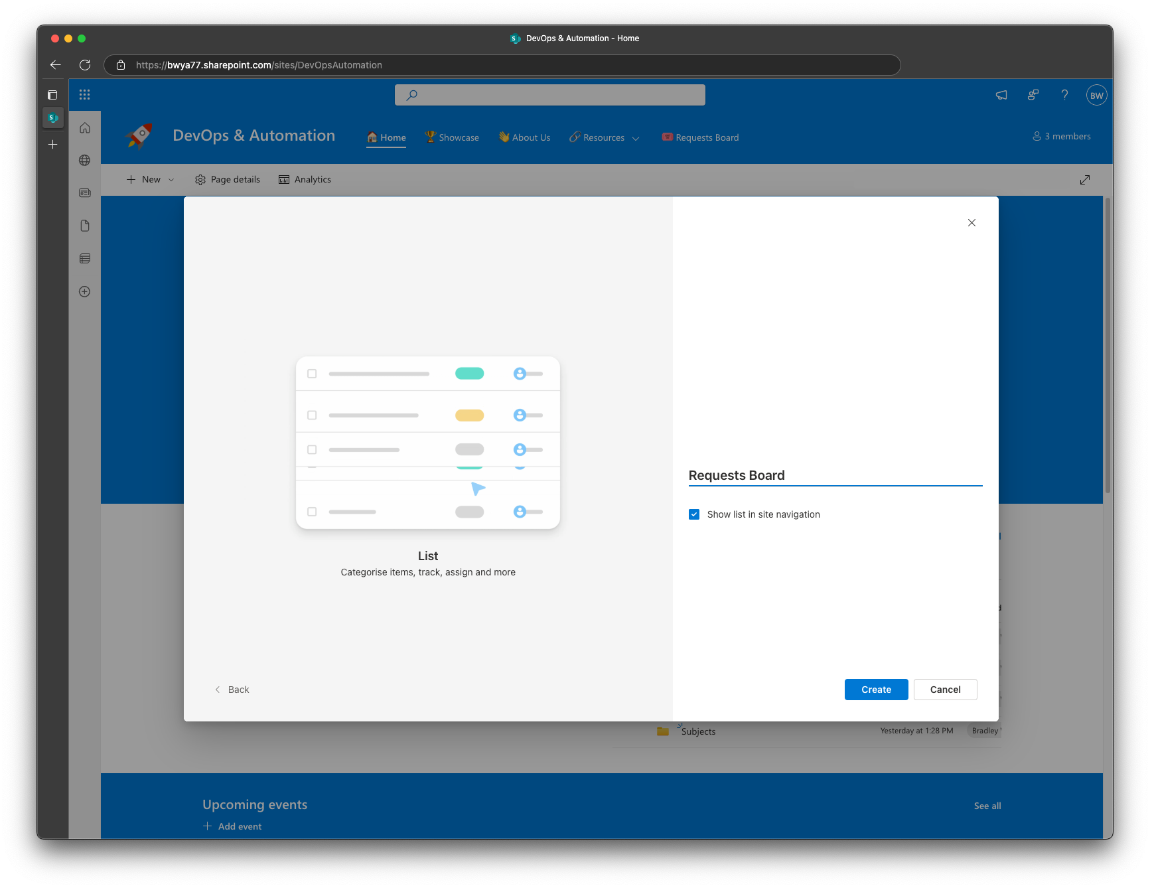
Task: Open the Home icon in SharePoint app bar
Action: [85, 127]
